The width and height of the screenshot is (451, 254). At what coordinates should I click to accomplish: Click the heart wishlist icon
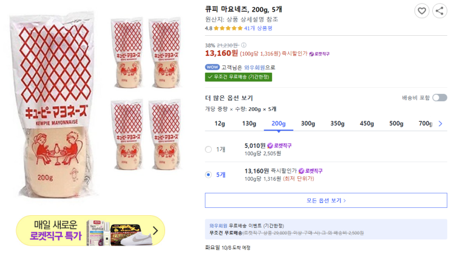click(x=422, y=10)
